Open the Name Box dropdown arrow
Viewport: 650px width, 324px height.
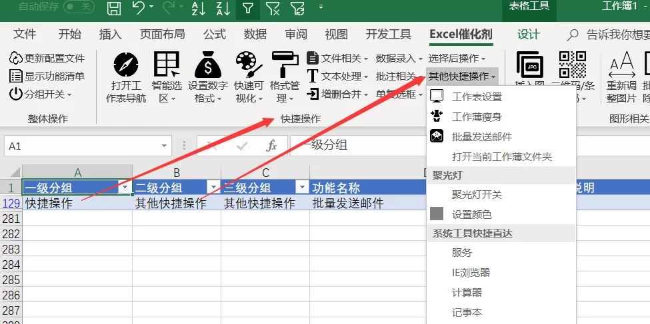tap(165, 146)
